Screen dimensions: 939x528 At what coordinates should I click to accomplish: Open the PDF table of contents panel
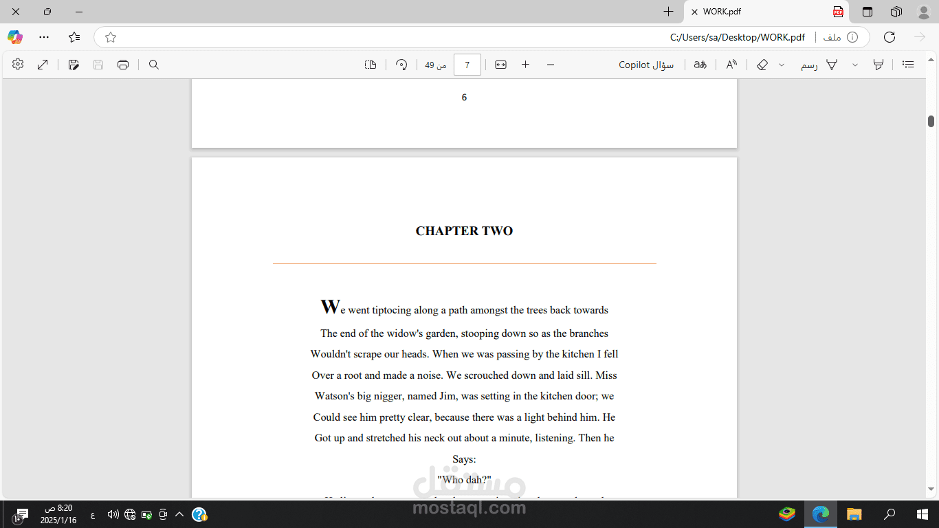click(908, 65)
